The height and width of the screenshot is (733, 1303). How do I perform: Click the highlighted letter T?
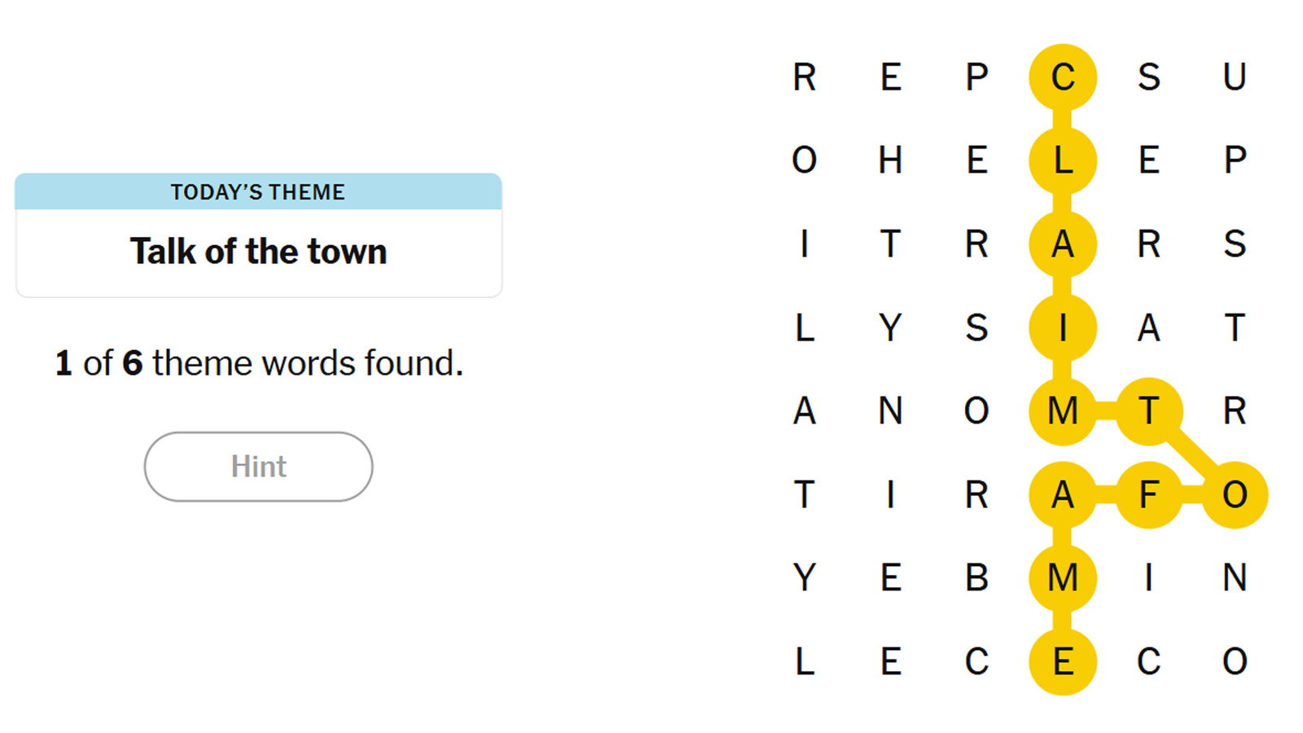click(1148, 410)
